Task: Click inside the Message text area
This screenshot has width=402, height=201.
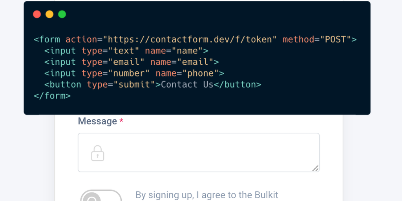Action: coord(204,152)
